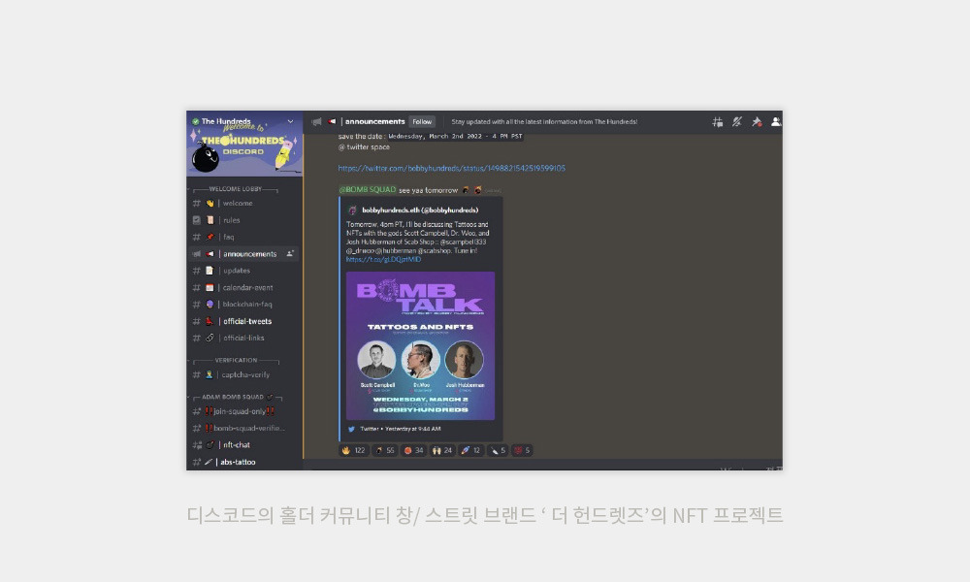Toggle the bomb reaction with 55

pyautogui.click(x=385, y=450)
